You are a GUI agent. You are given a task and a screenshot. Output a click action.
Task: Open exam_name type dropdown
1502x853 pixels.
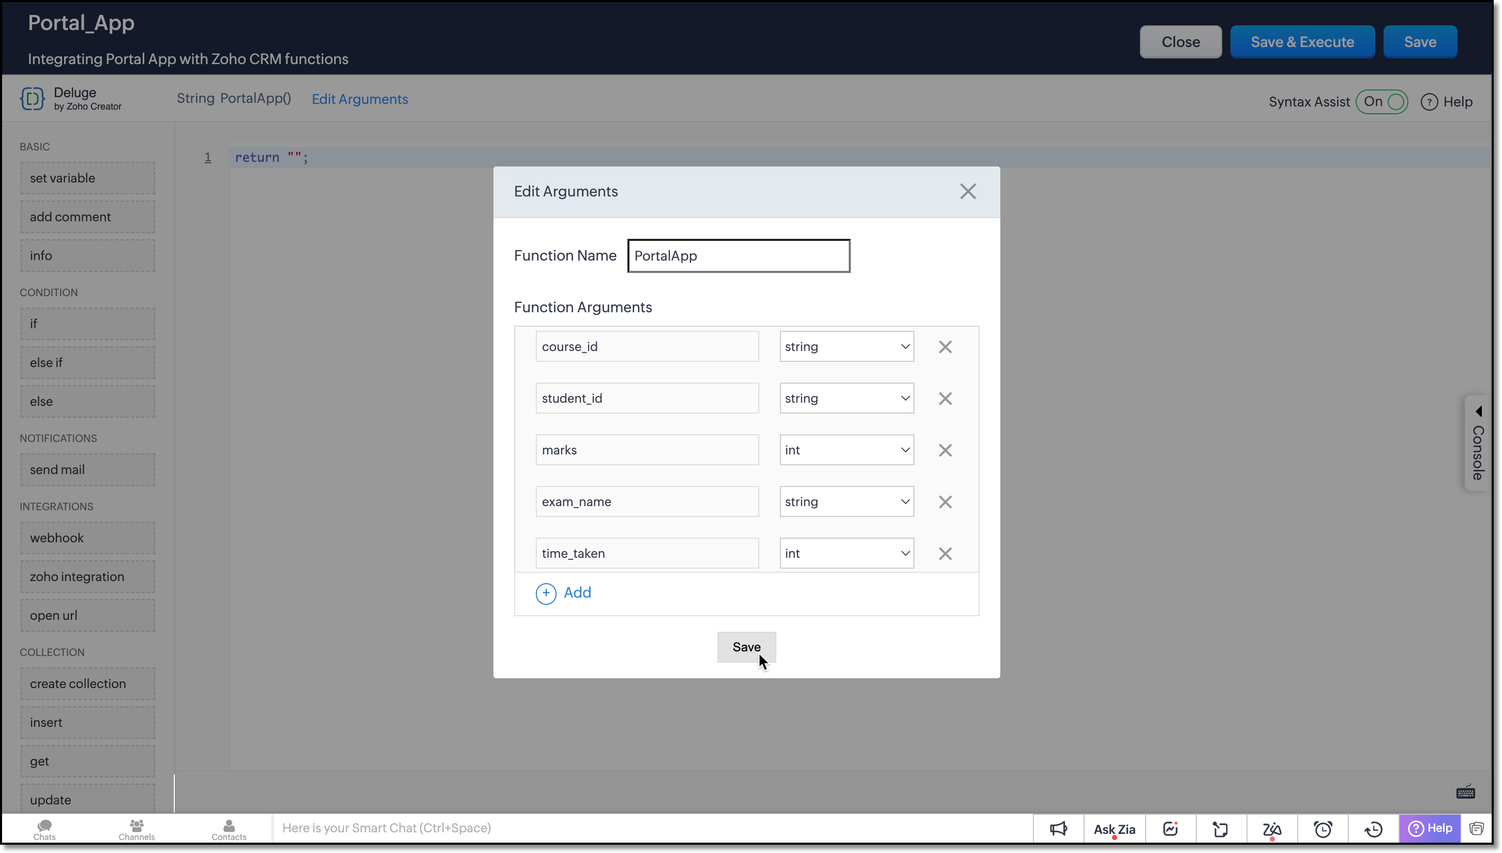tap(846, 501)
